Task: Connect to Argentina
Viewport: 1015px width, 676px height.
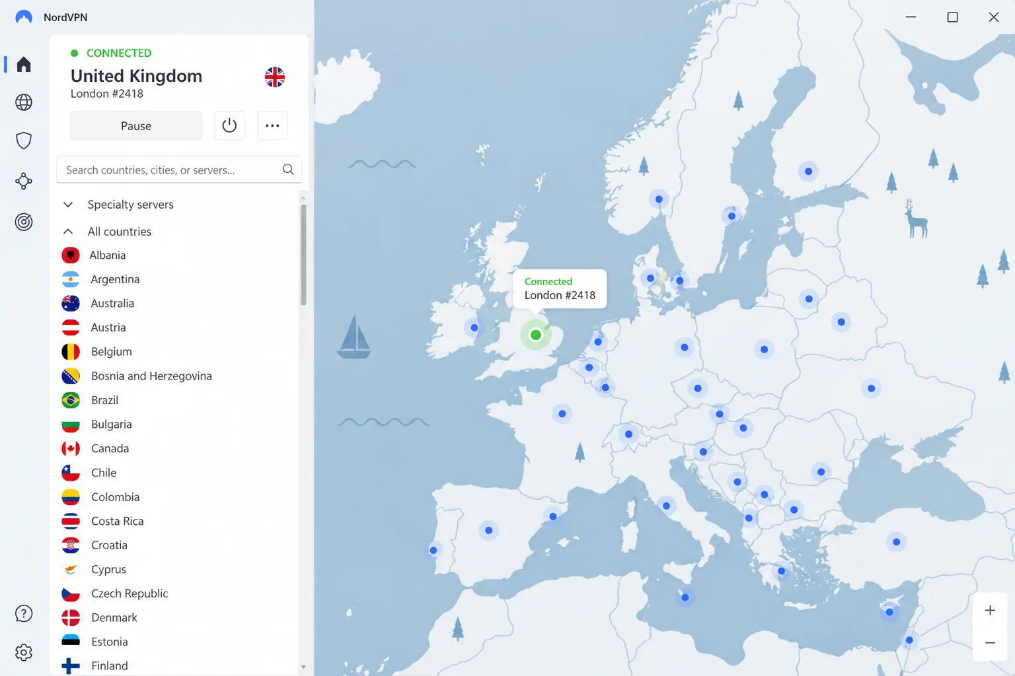Action: tap(115, 279)
